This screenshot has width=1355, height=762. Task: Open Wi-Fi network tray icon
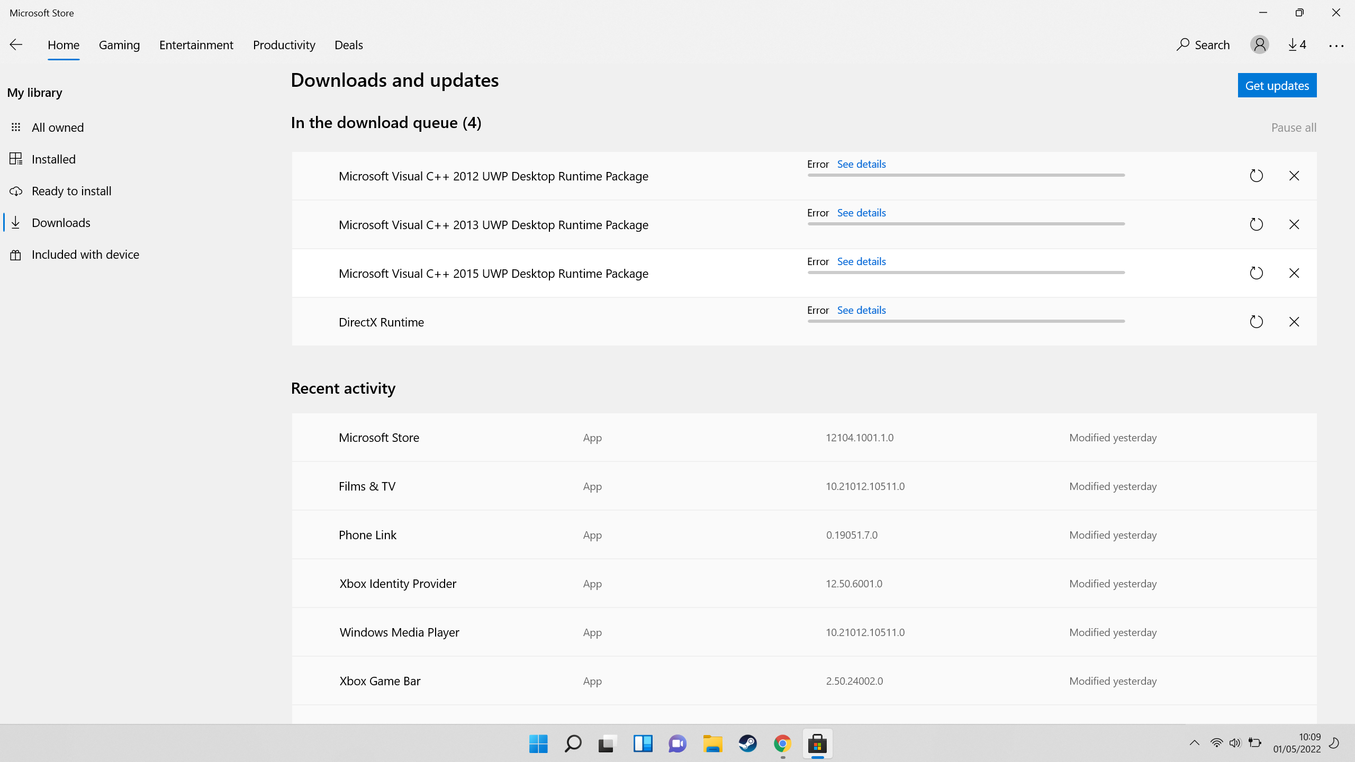1216,743
